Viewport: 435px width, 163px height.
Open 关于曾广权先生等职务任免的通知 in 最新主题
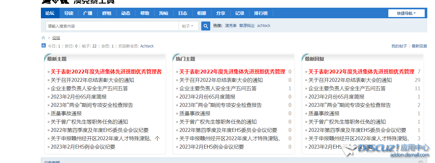[x=89, y=122]
